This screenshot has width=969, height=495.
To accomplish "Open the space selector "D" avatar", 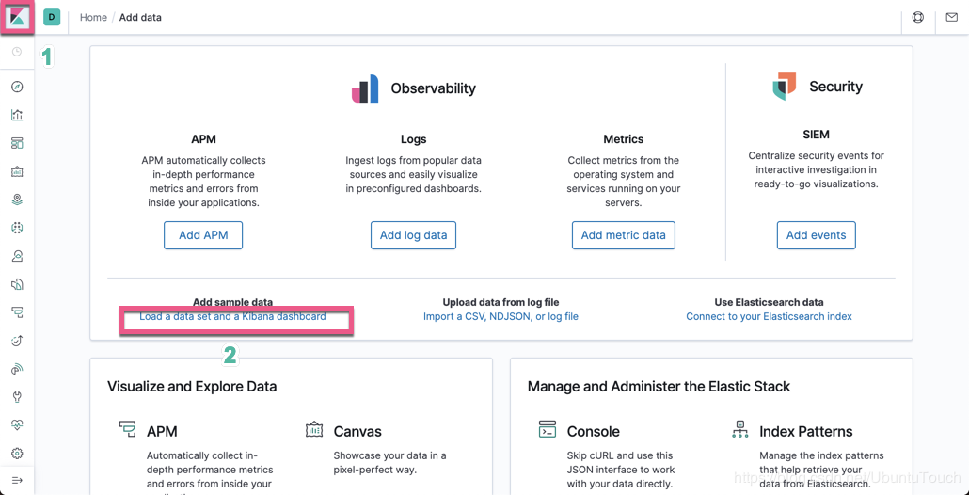I will [52, 17].
